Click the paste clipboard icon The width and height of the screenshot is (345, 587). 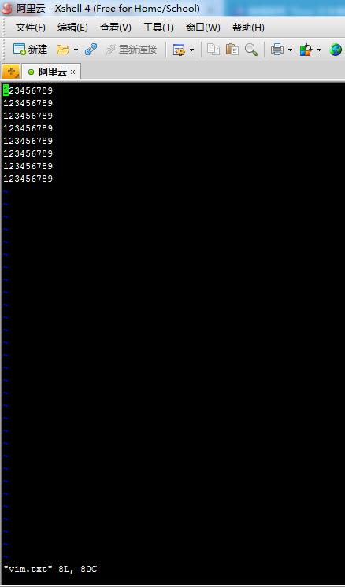[x=232, y=49]
